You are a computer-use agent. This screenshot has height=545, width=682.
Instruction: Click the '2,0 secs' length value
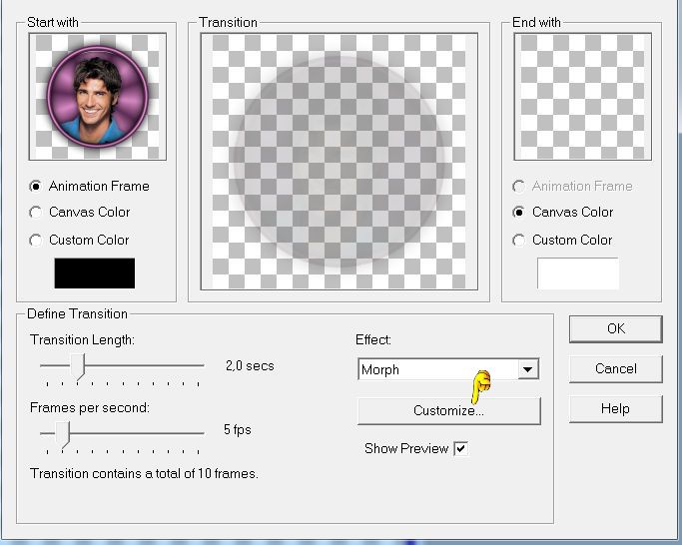250,365
